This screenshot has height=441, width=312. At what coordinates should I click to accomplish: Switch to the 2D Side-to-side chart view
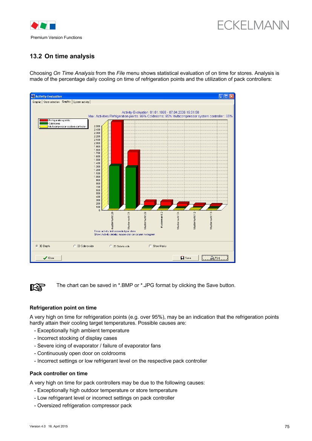coord(111,246)
